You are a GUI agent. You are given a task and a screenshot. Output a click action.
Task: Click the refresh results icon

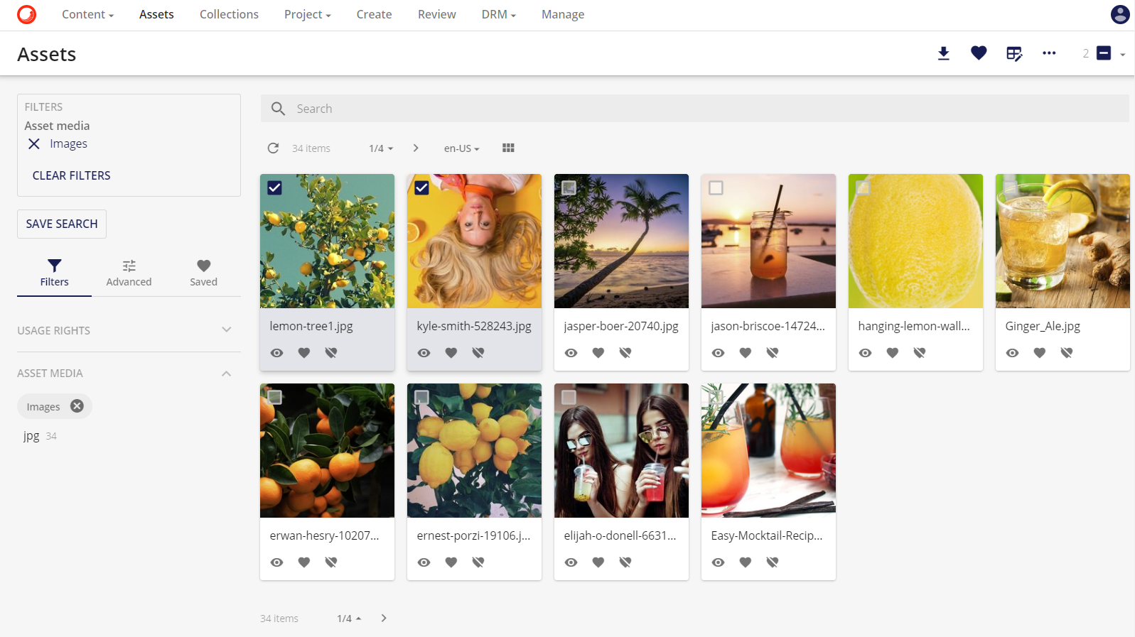point(273,148)
